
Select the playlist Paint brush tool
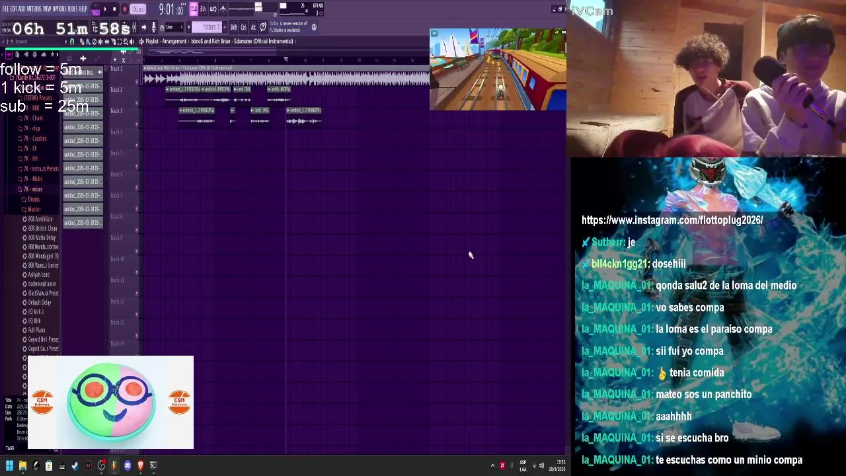tap(87, 41)
